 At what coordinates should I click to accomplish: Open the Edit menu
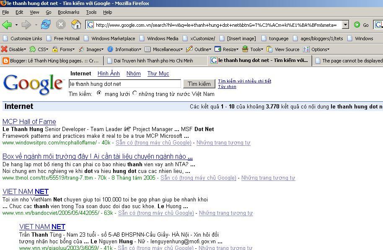coord(19,12)
